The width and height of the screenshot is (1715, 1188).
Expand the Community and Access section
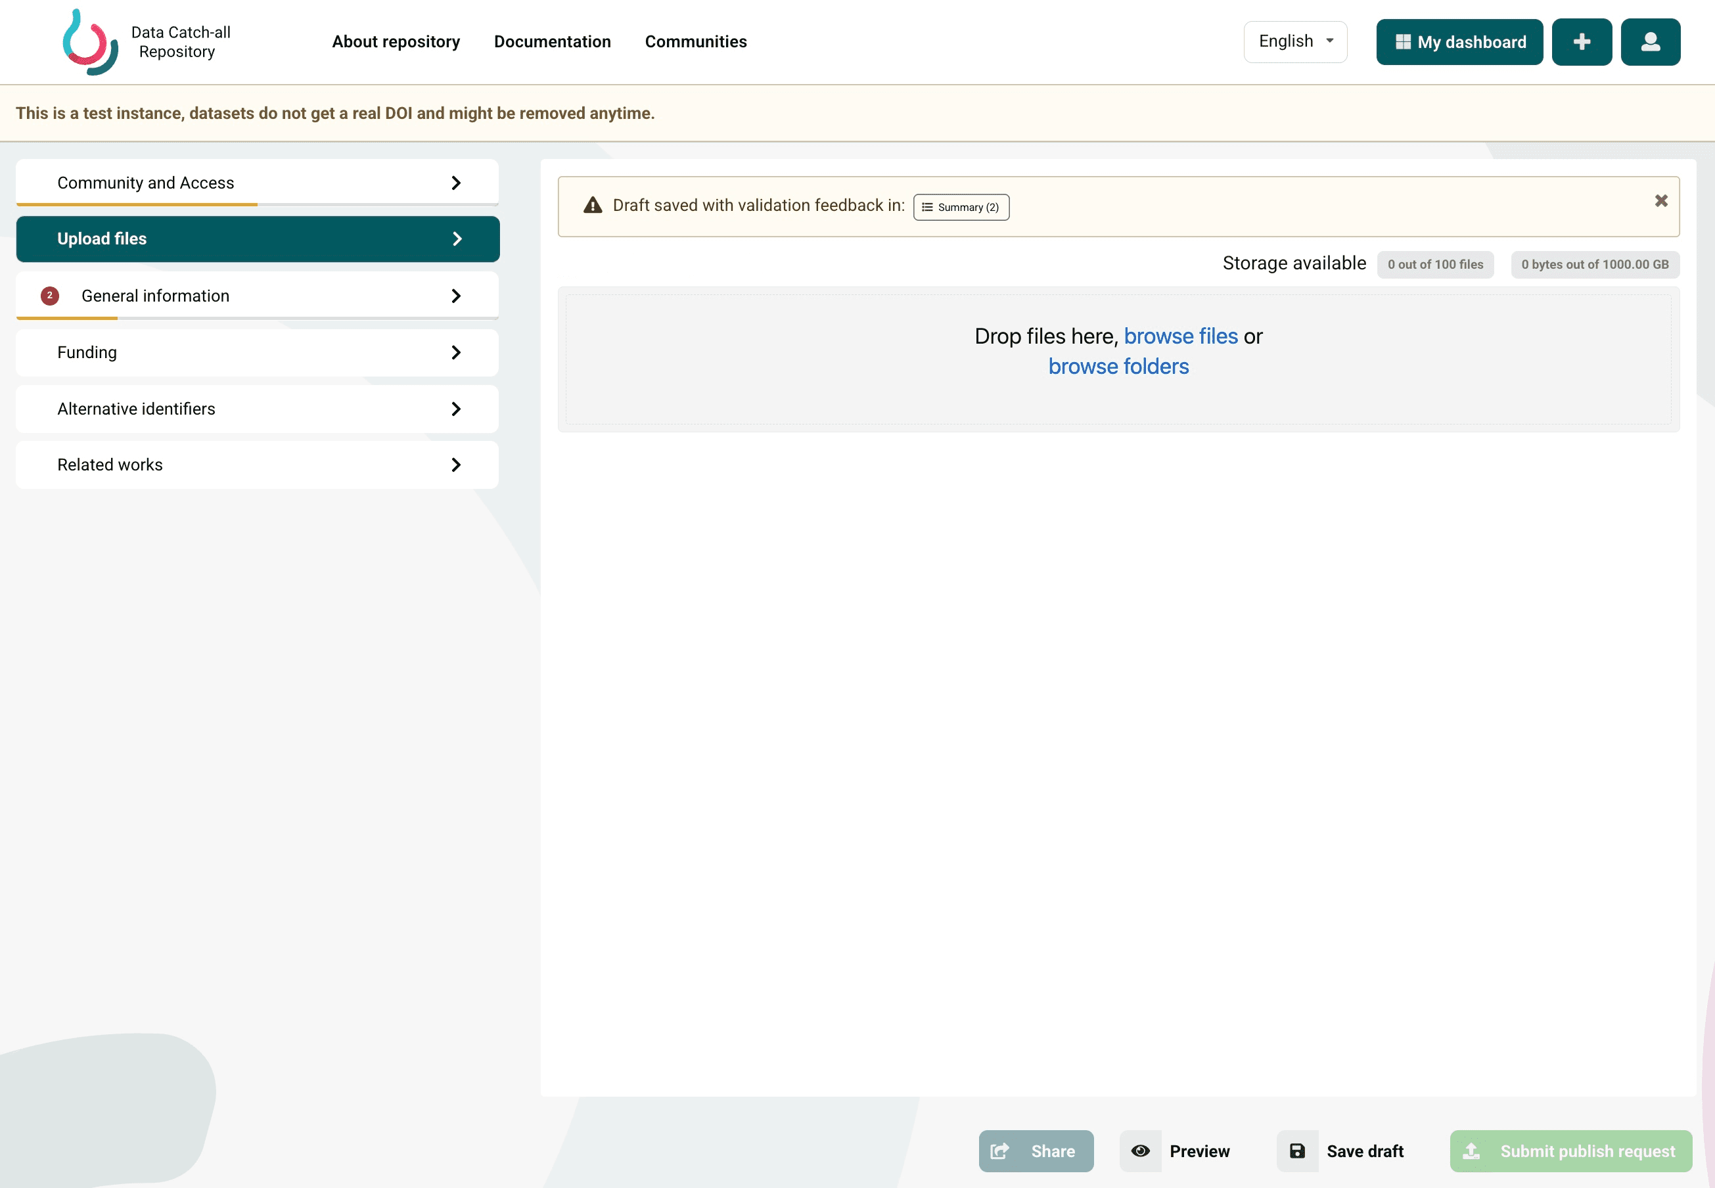pos(258,183)
